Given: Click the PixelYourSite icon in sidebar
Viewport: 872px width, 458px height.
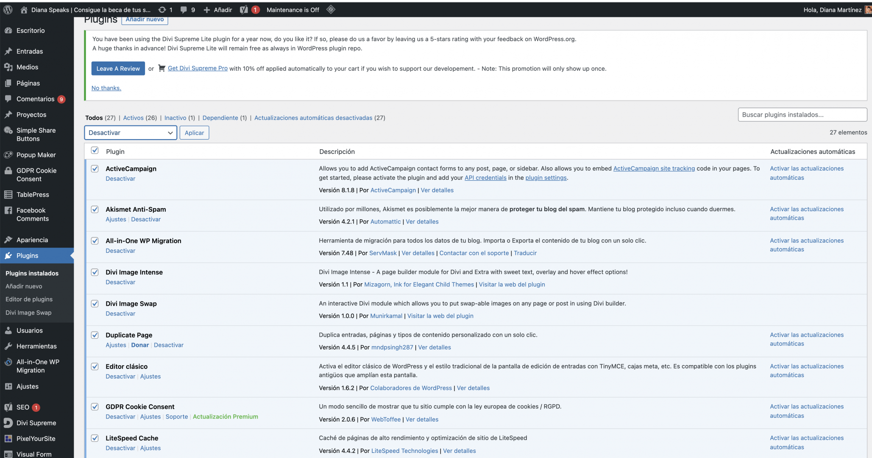Looking at the screenshot, I should point(8,438).
